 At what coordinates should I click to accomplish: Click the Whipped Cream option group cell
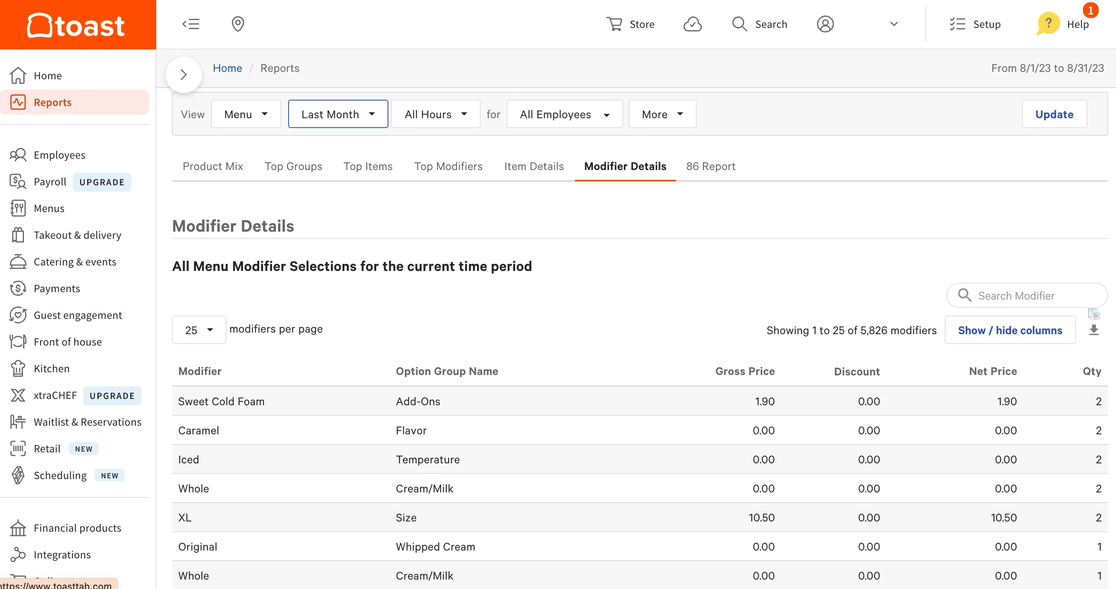(x=435, y=547)
